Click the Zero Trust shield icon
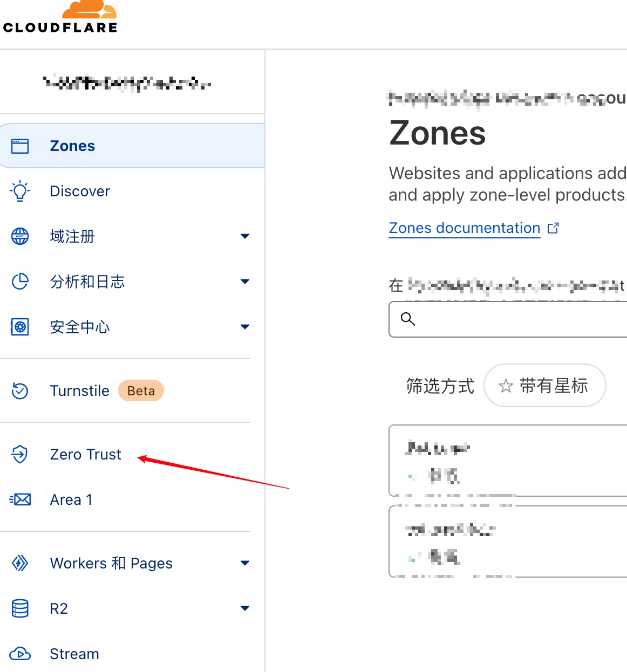 coord(19,454)
